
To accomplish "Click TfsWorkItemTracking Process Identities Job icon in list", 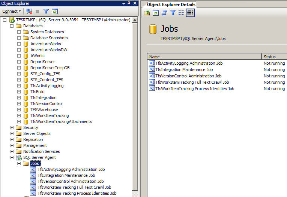I will [x=152, y=89].
